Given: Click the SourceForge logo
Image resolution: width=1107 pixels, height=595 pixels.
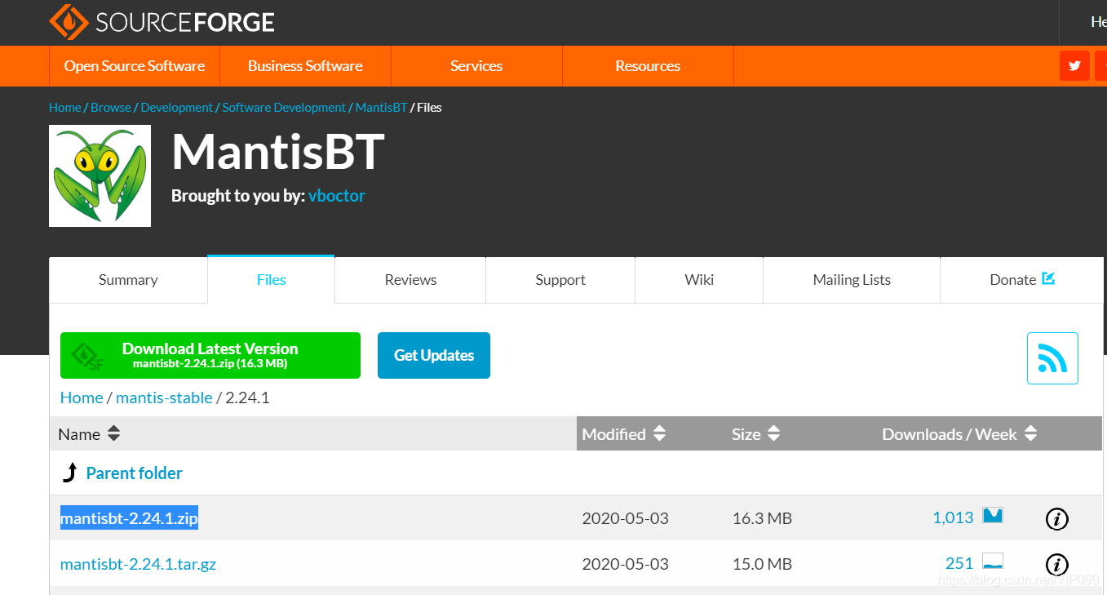Looking at the screenshot, I should (161, 21).
